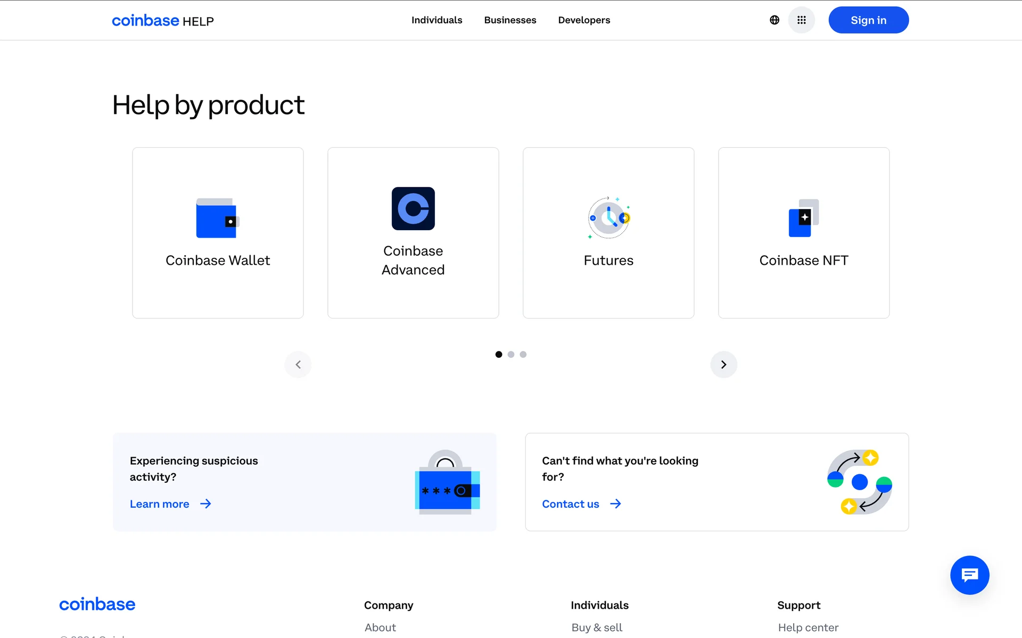This screenshot has width=1022, height=638.
Task: Click the globe language selector icon
Action: click(x=774, y=20)
